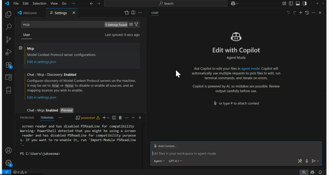Customize layout icon in title bar
Image resolution: width=329 pixels, height=175 pixels.
click(284, 3)
